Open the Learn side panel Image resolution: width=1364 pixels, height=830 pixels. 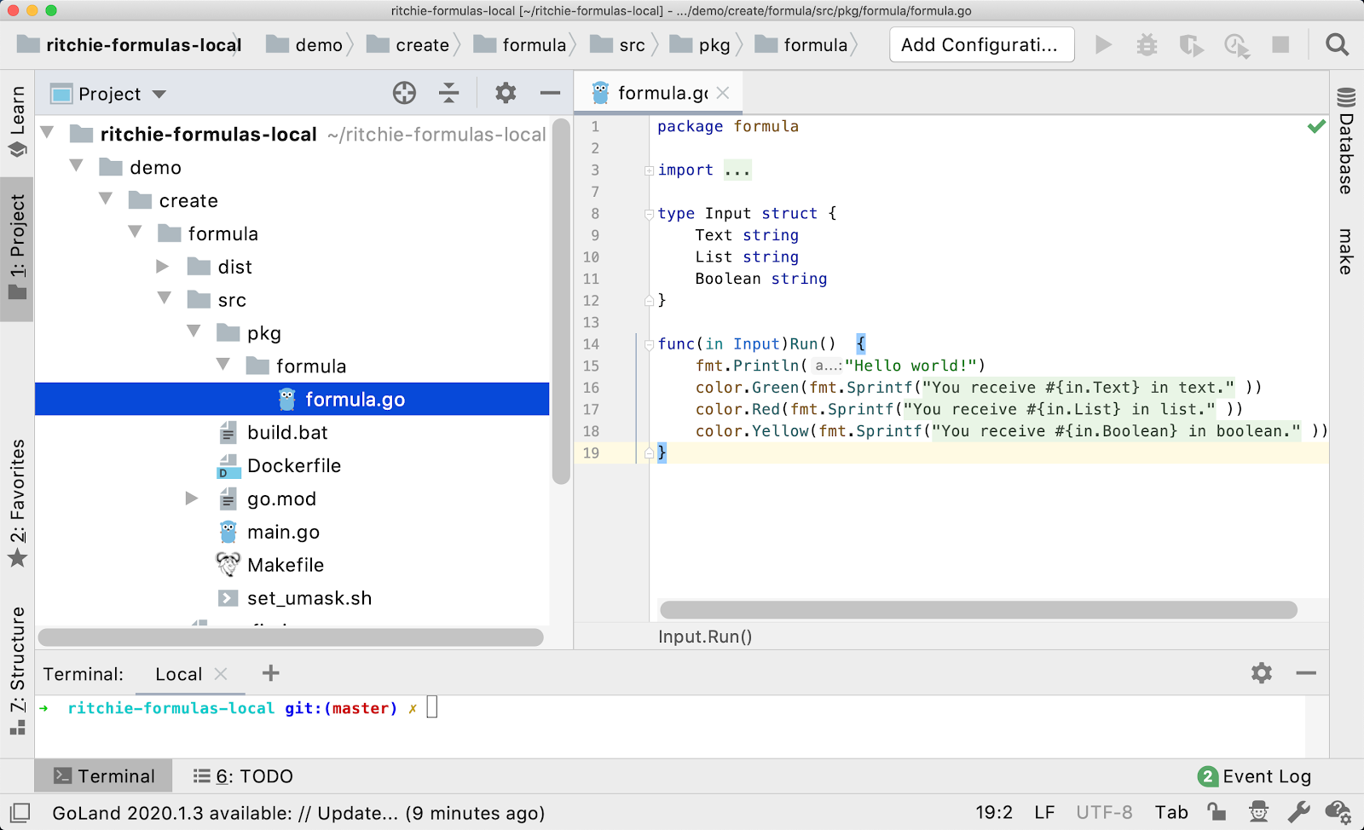(18, 121)
